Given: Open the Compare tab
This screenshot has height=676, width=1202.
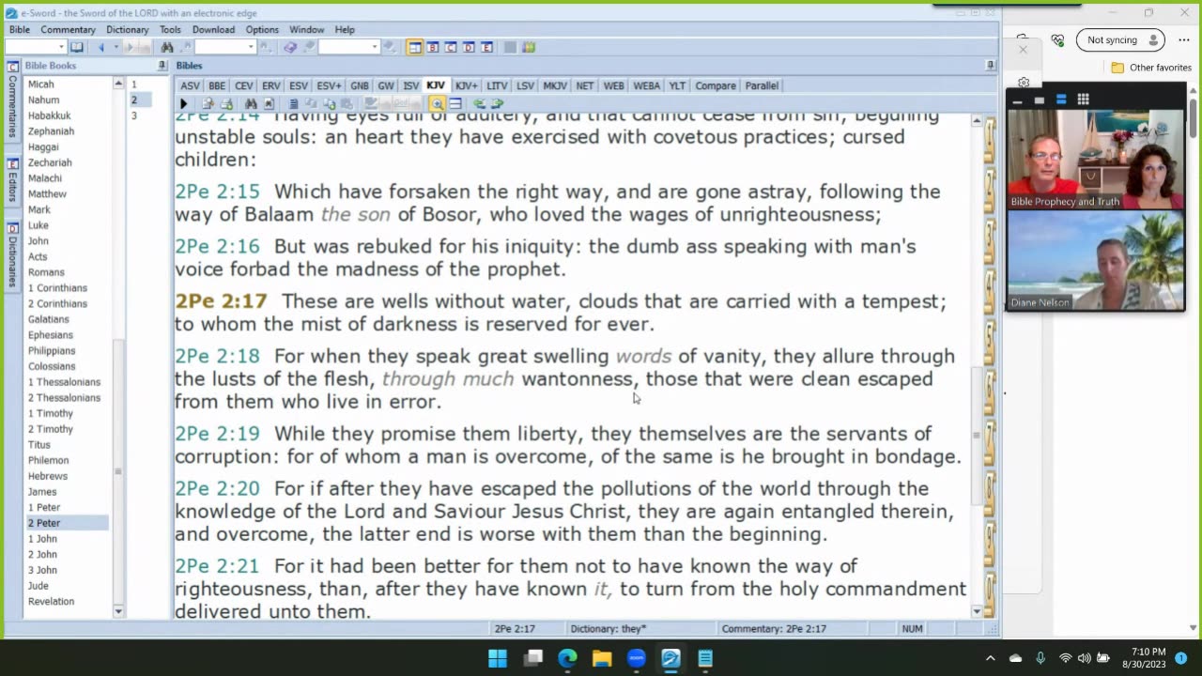Looking at the screenshot, I should tap(716, 85).
